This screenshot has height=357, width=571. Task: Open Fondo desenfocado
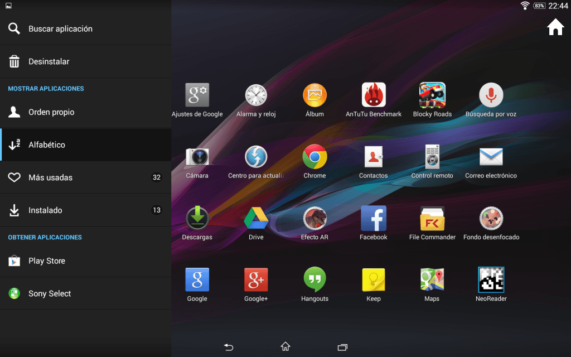point(491,219)
